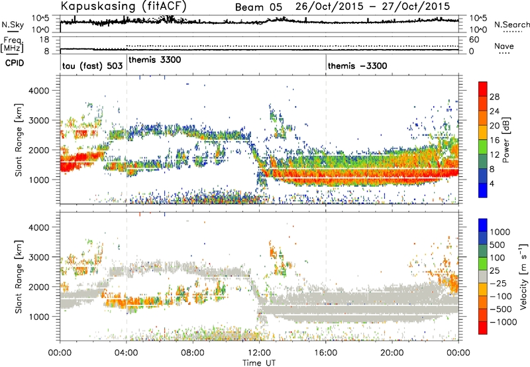Click the 'themis 3300' CPID label

point(155,60)
